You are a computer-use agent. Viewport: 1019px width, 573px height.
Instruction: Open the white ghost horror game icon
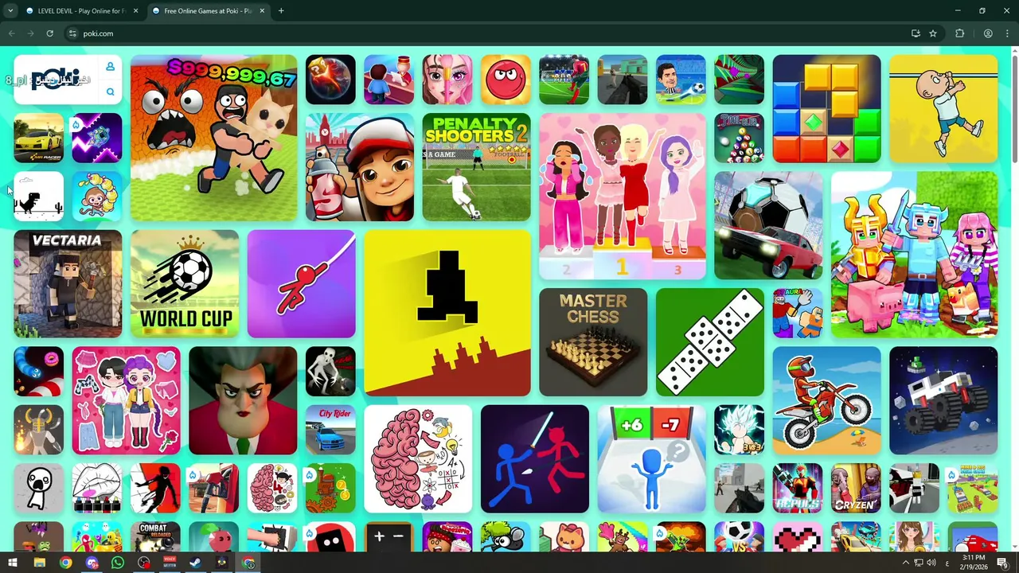(x=330, y=371)
